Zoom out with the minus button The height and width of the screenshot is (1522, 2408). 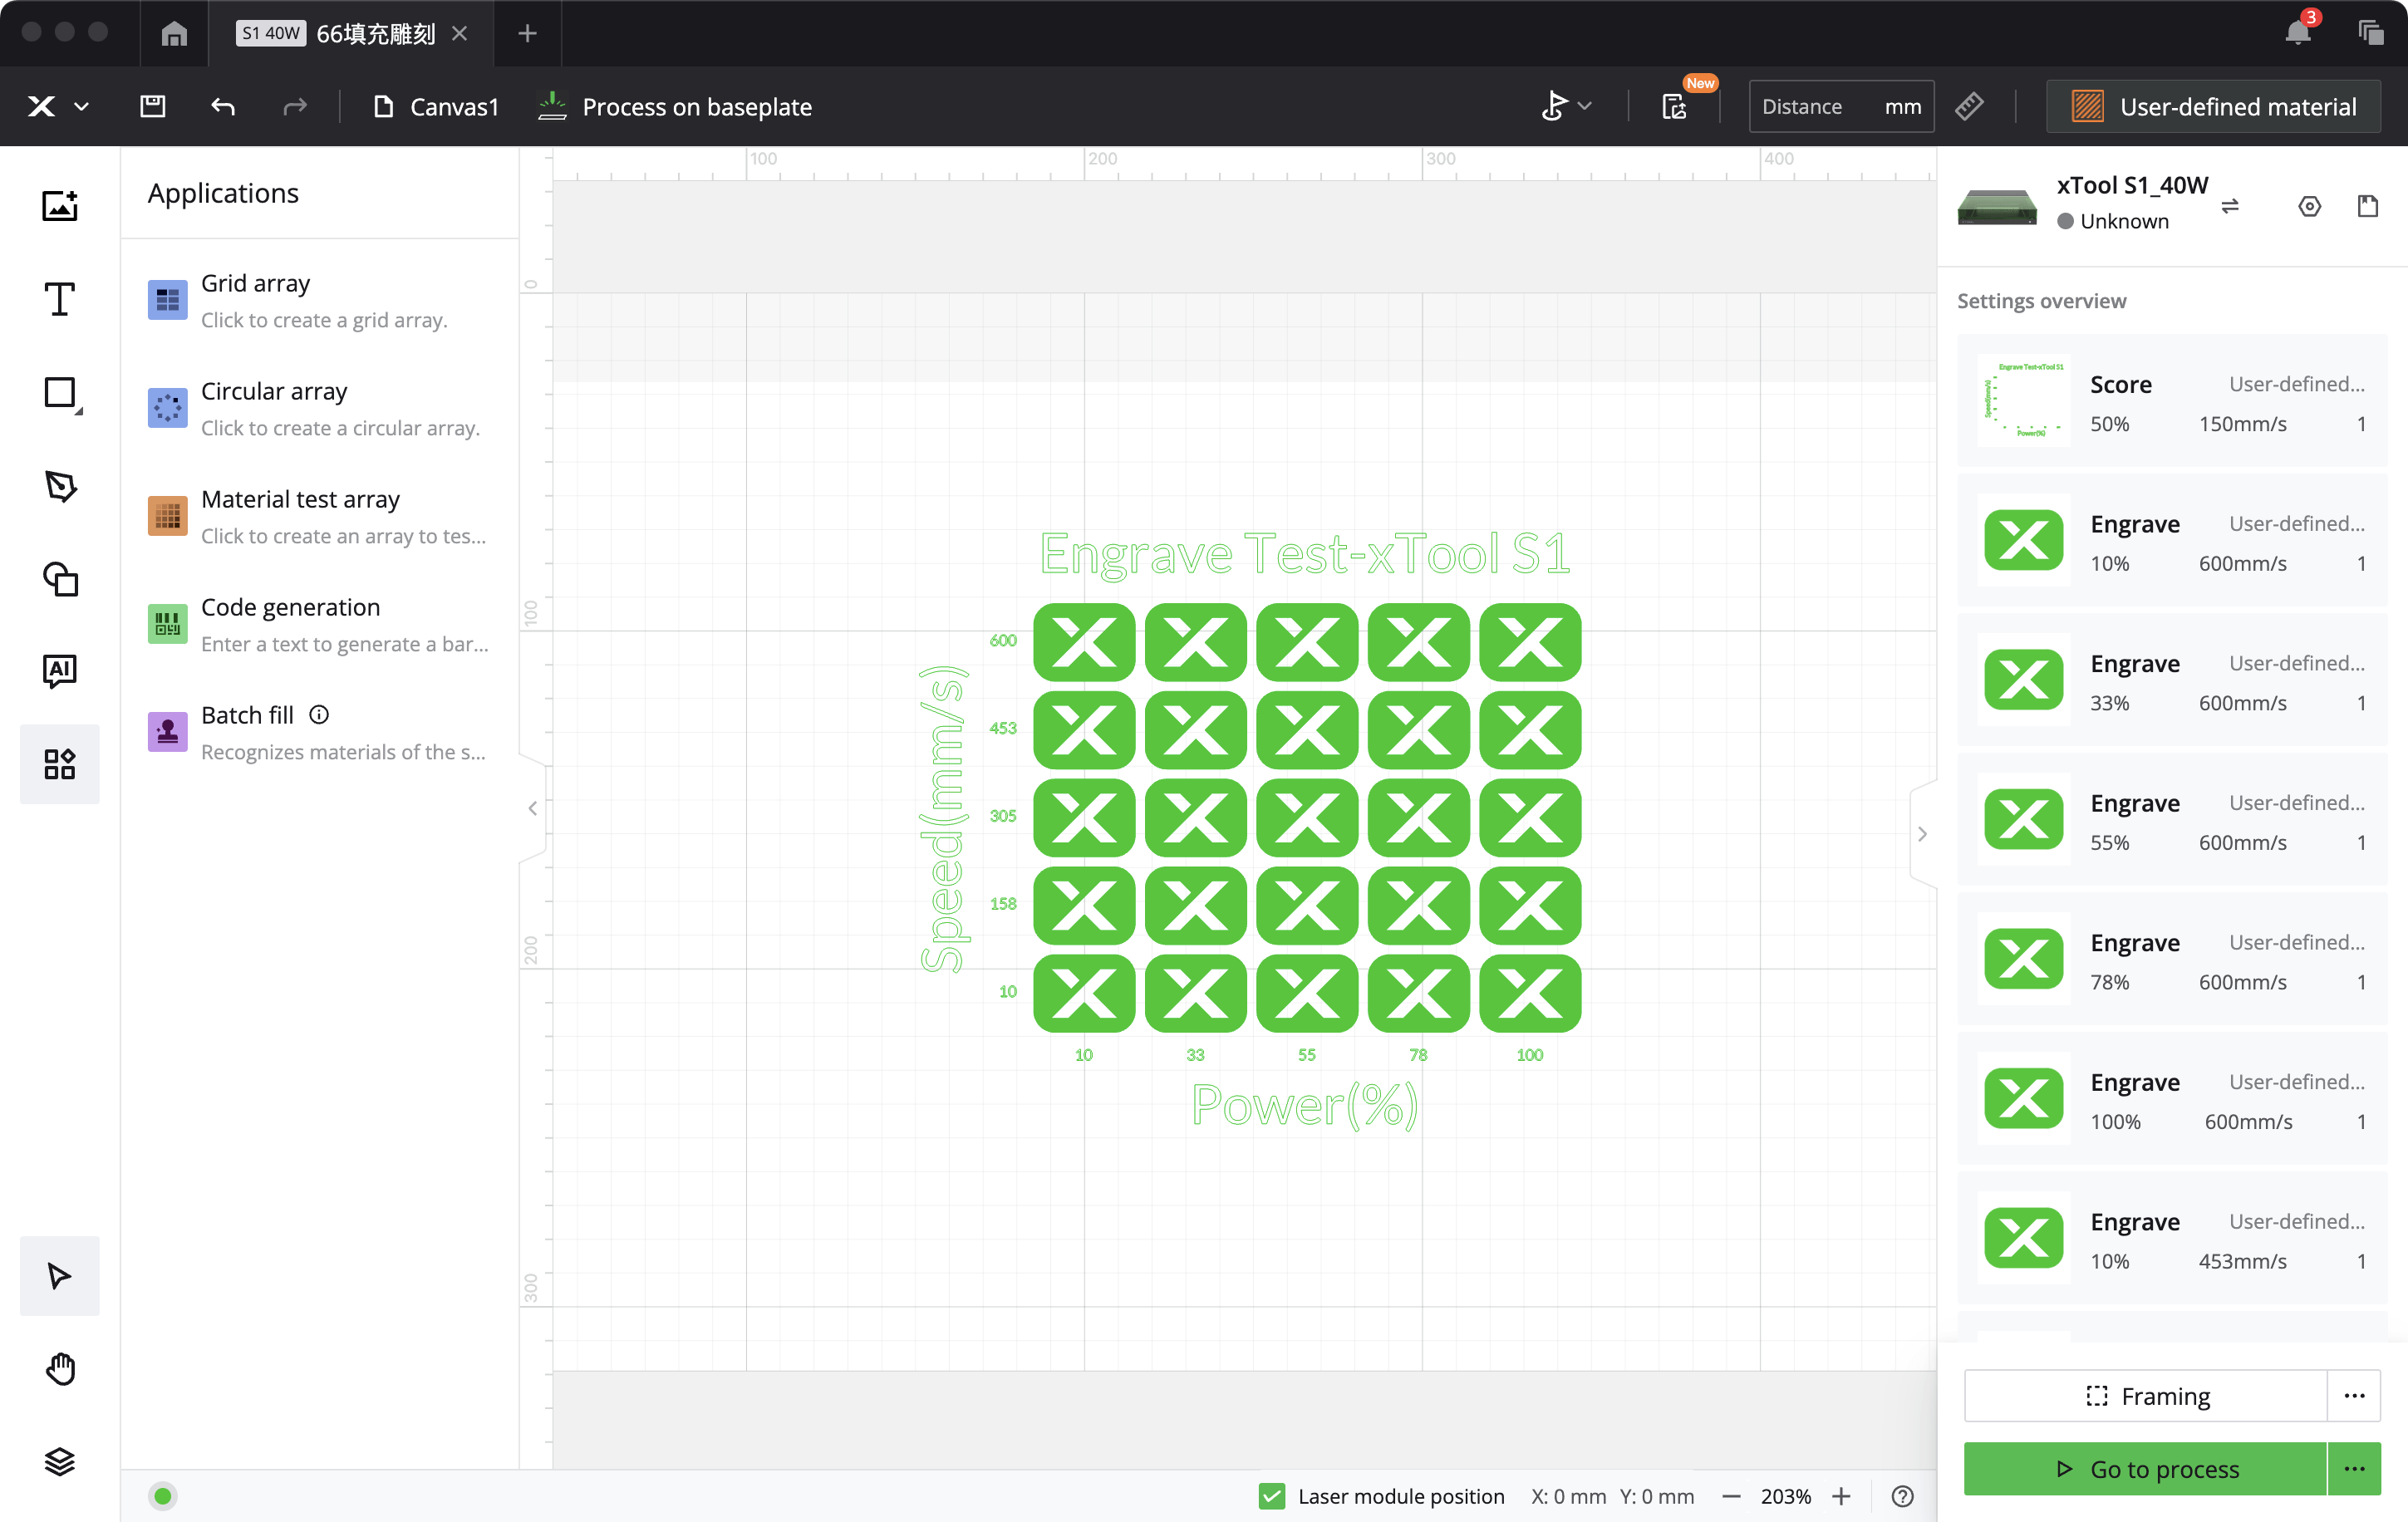[x=1731, y=1496]
